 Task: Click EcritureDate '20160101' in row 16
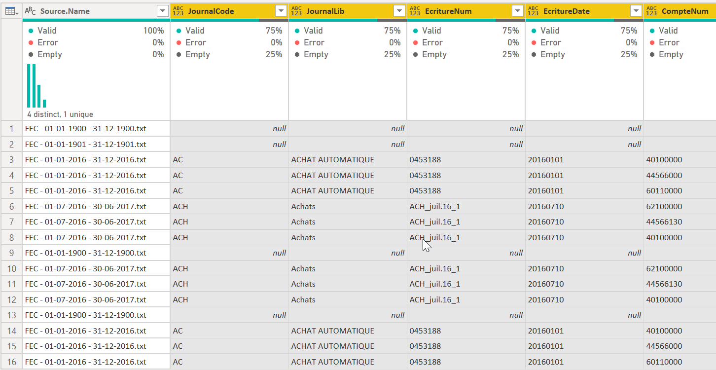click(584, 362)
